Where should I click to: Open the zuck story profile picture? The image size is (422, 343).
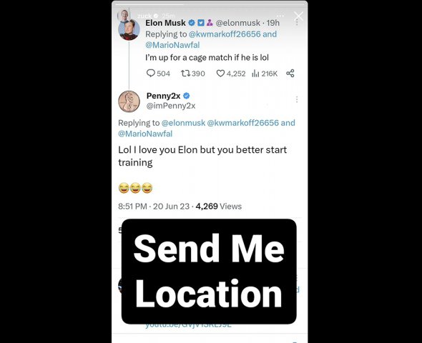pos(124,16)
